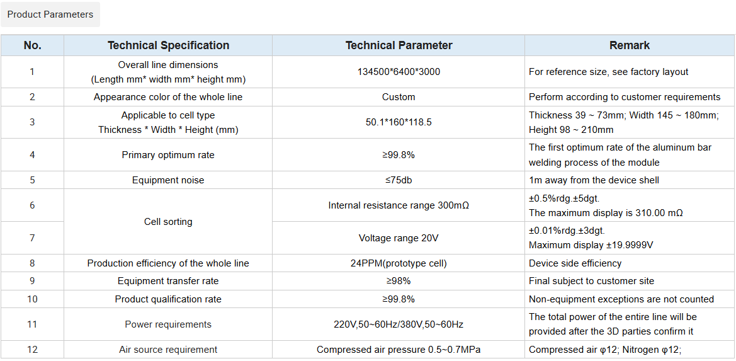Click the 'Overall line dimensions' specification cell
Viewport: 736px width, 361px height.
click(168, 72)
